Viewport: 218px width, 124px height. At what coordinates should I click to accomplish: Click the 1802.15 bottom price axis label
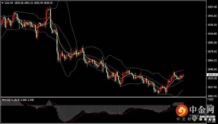click(x=212, y=96)
